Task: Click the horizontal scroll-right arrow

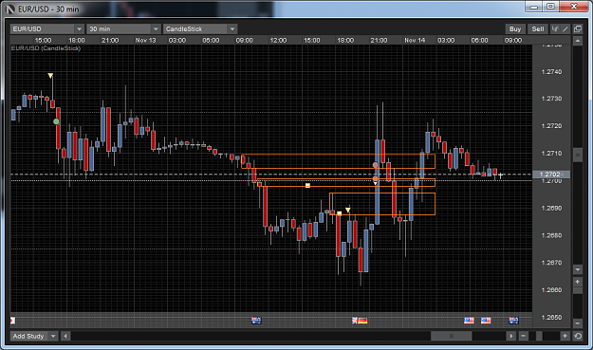Action: tap(511, 336)
